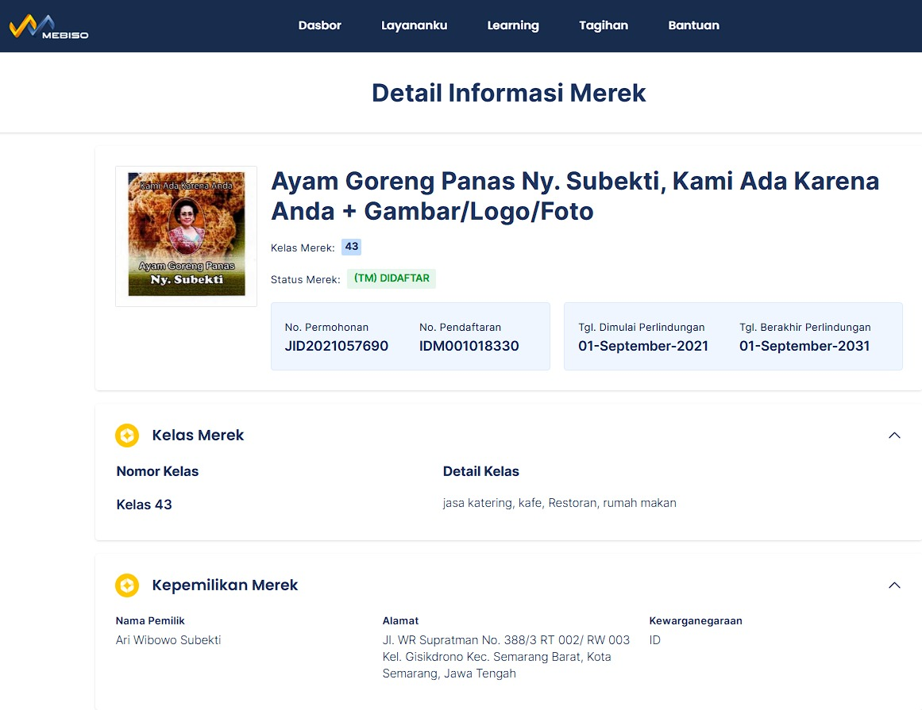Click the (TM) DIDAFTAR status badge
The height and width of the screenshot is (710, 922).
[x=392, y=278]
